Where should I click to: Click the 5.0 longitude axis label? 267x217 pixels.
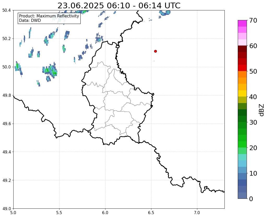coord(13,213)
